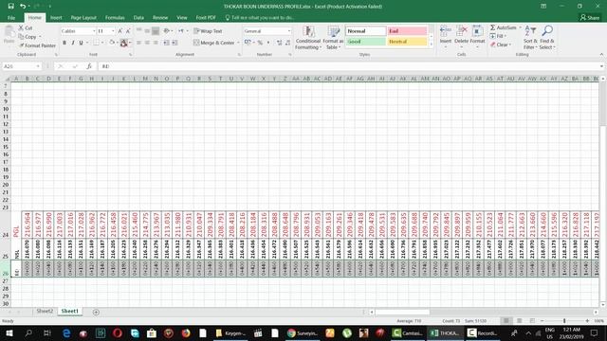Copy the selected cells
607x341 pixels.
(x=28, y=37)
